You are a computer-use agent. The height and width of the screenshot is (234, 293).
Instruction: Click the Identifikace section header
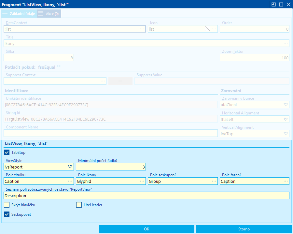(x=17, y=91)
